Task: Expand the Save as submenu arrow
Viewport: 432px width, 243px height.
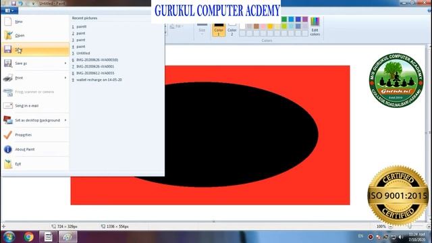Action: click(x=65, y=63)
